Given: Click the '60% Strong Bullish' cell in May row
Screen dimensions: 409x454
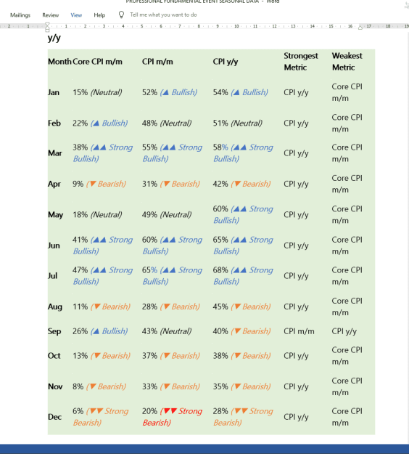Looking at the screenshot, I should (x=243, y=214).
